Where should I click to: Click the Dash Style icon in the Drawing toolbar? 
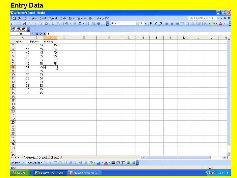point(118,163)
